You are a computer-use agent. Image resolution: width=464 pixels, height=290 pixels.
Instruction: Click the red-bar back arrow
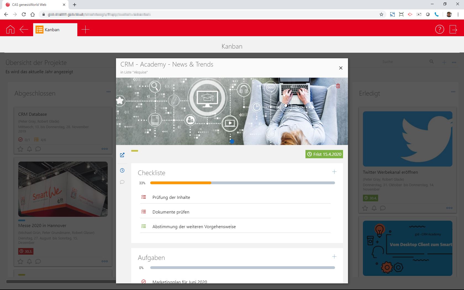pyautogui.click(x=24, y=29)
